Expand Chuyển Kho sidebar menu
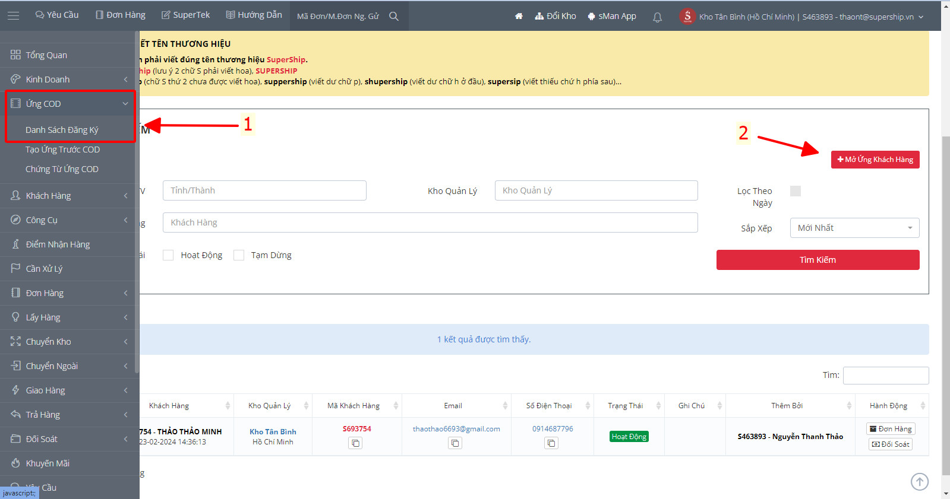The image size is (950, 499). pos(68,342)
